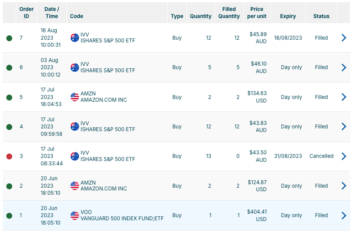Click price $46.10 AUD
Viewport: 355px width, 236px height.
click(x=259, y=67)
